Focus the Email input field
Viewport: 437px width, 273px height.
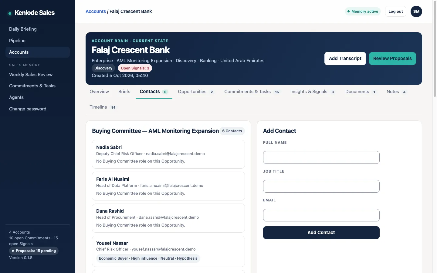321,215
